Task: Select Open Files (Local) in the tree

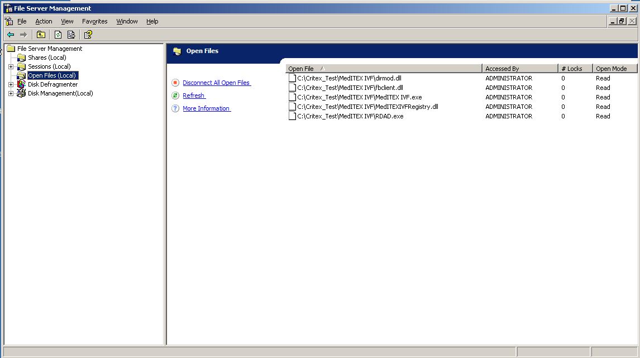Action: [52, 75]
